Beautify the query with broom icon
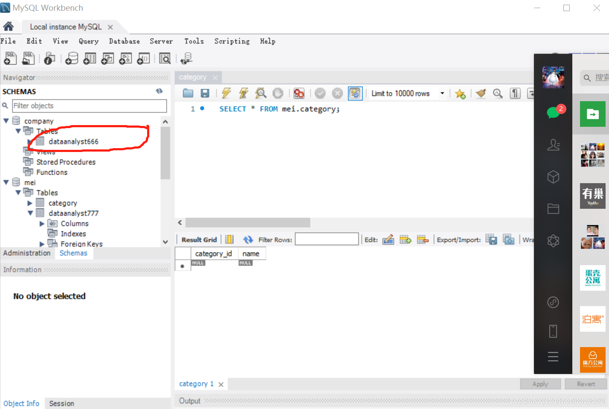This screenshot has width=609, height=409. 481,93
